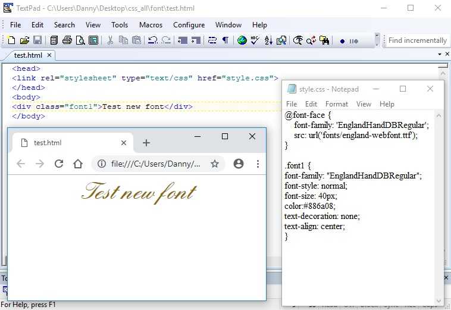Open the document tab list dropdown arrow

tap(440, 54)
